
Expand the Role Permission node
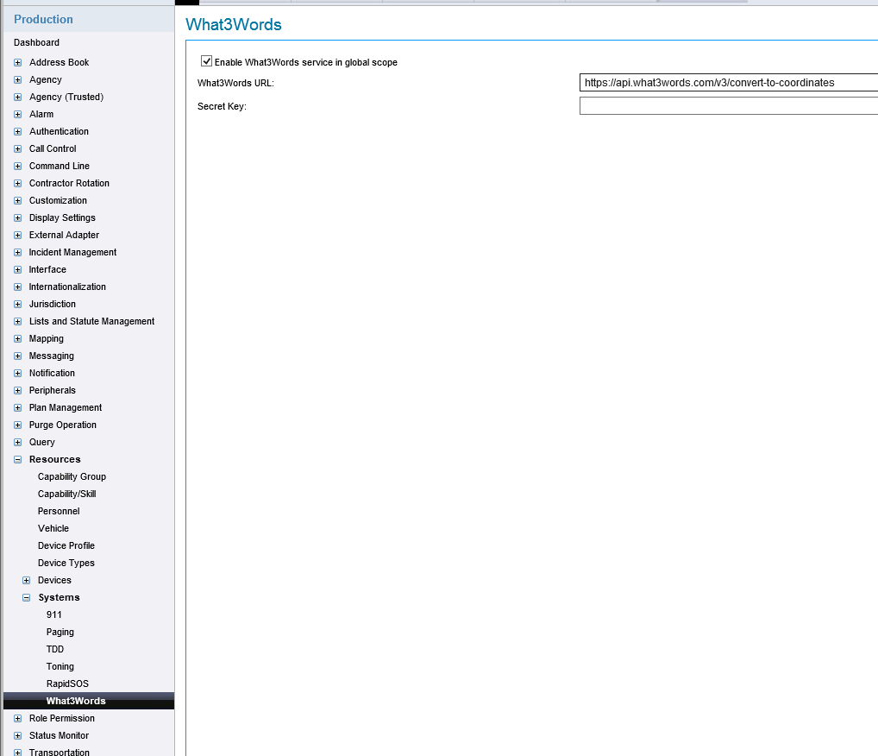18,718
